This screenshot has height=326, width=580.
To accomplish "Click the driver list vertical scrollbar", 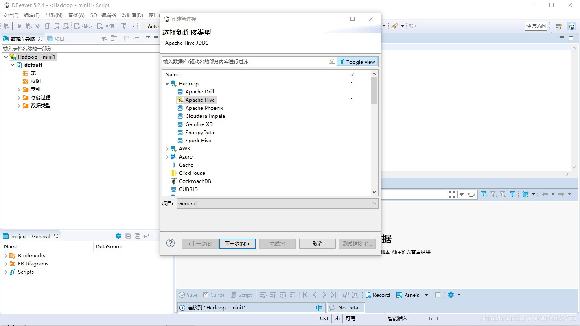I will point(374,132).
